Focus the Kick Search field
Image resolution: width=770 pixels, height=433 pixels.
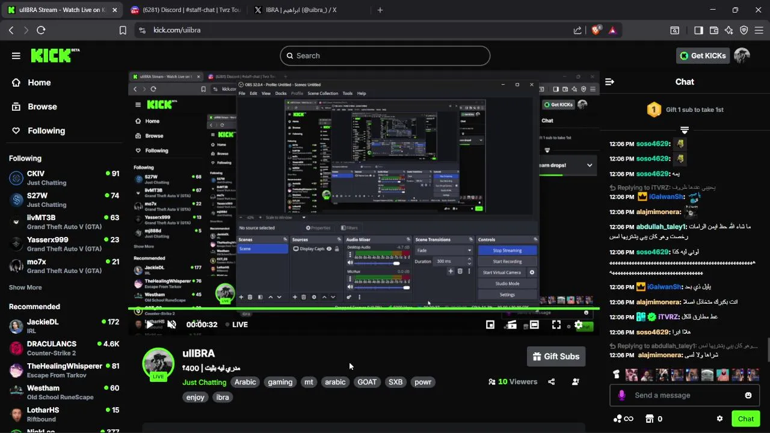385,55
